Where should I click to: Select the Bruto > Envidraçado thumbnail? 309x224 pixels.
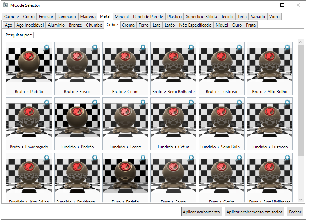point(29,124)
